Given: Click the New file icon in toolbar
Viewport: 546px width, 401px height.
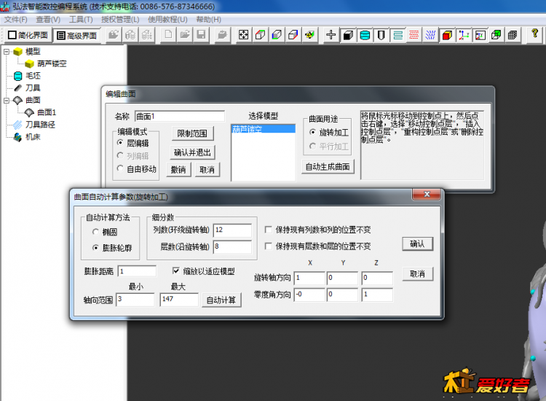Looking at the screenshot, I should click(x=168, y=35).
